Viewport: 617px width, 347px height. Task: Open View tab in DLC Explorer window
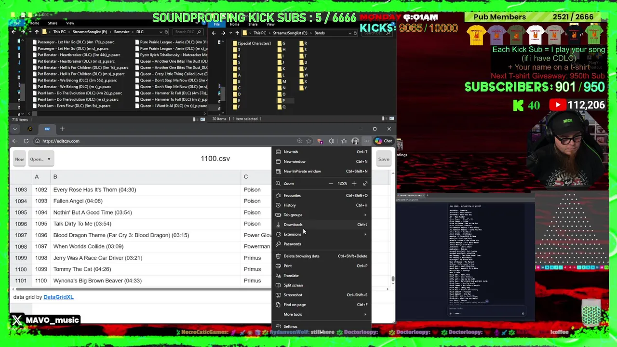pos(70,23)
